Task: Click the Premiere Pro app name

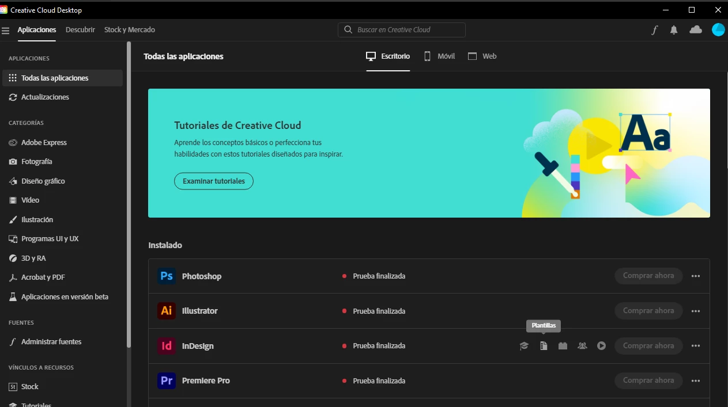Action: click(x=206, y=381)
